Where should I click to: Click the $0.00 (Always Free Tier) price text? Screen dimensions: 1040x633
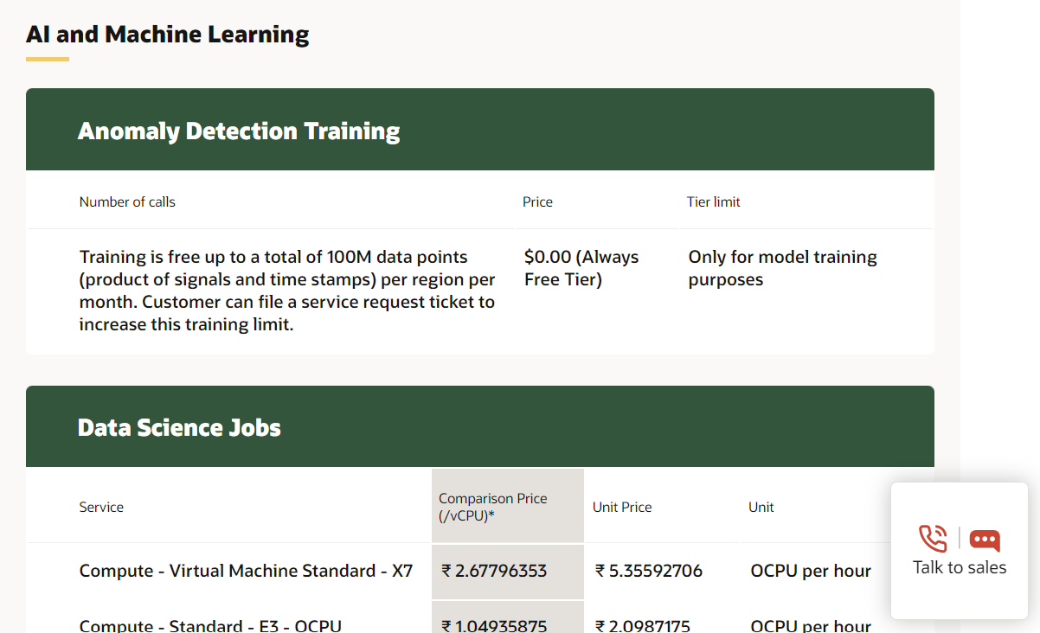click(x=581, y=268)
